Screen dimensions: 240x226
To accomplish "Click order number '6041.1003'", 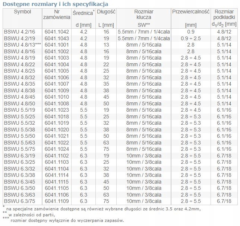I will pos(57,58).
